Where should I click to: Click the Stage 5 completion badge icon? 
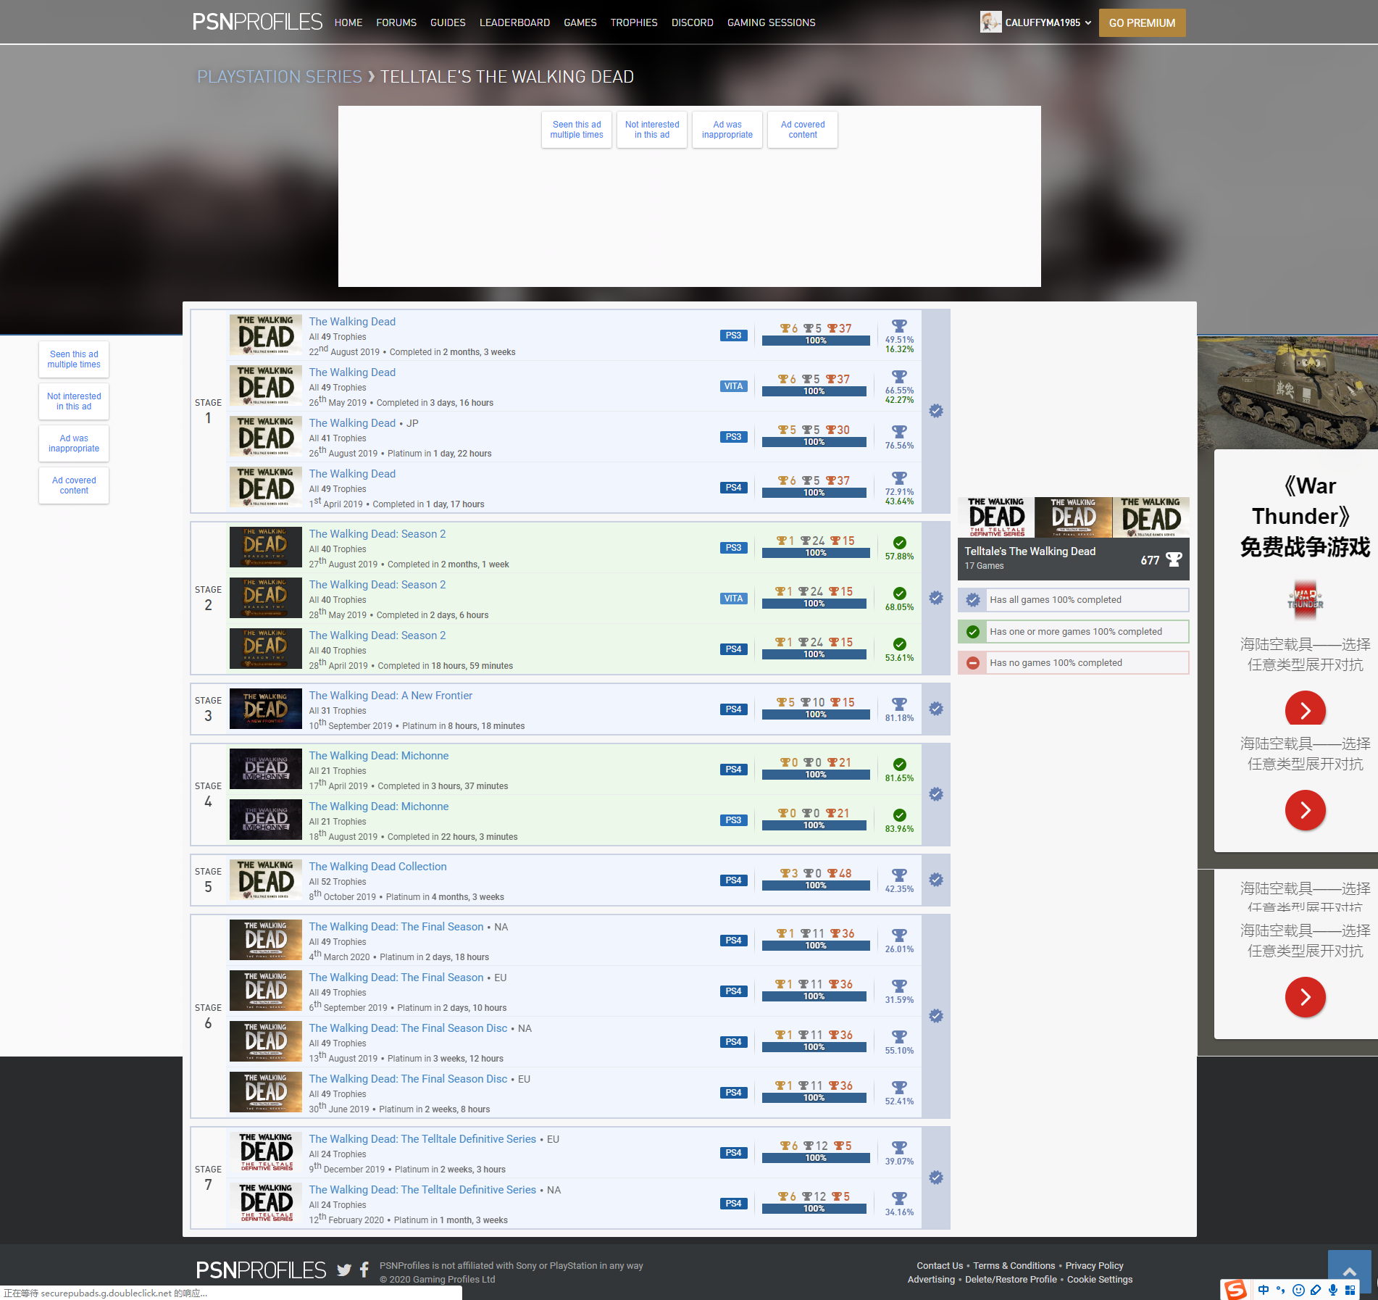point(936,880)
